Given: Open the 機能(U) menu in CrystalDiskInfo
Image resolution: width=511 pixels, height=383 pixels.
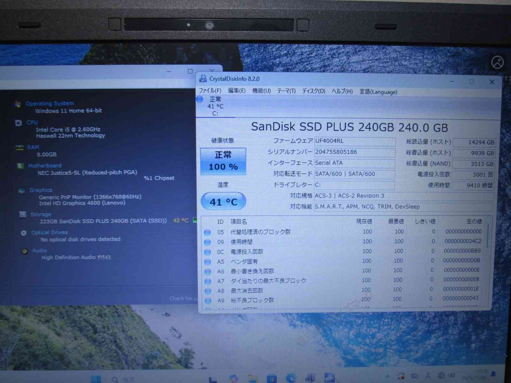Looking at the screenshot, I should [261, 92].
